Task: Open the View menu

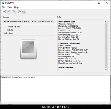Action: pos(9,7)
